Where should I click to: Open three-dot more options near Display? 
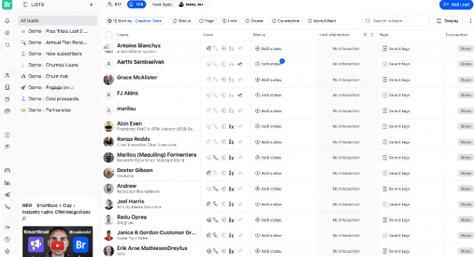click(470, 21)
